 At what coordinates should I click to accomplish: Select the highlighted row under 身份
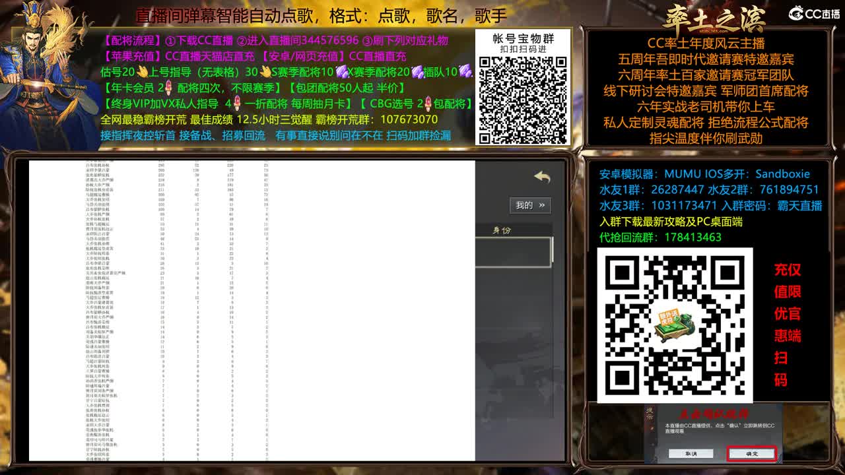513,252
